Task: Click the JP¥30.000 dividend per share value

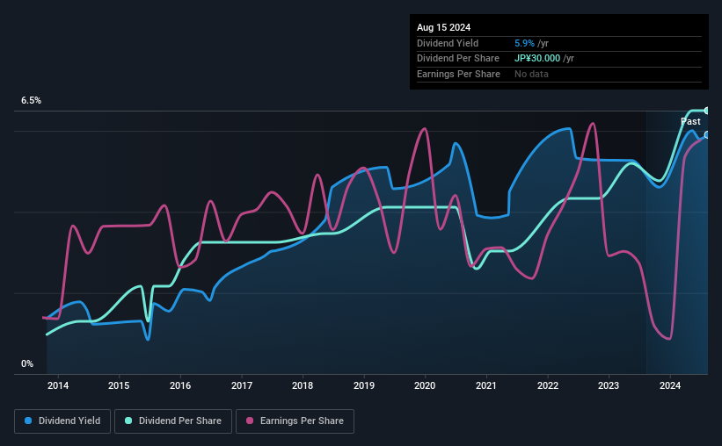Action: pos(537,59)
